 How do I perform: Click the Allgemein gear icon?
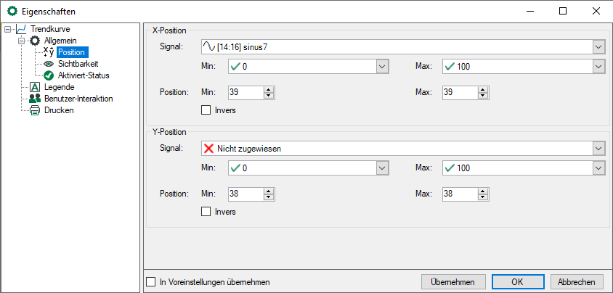35,41
